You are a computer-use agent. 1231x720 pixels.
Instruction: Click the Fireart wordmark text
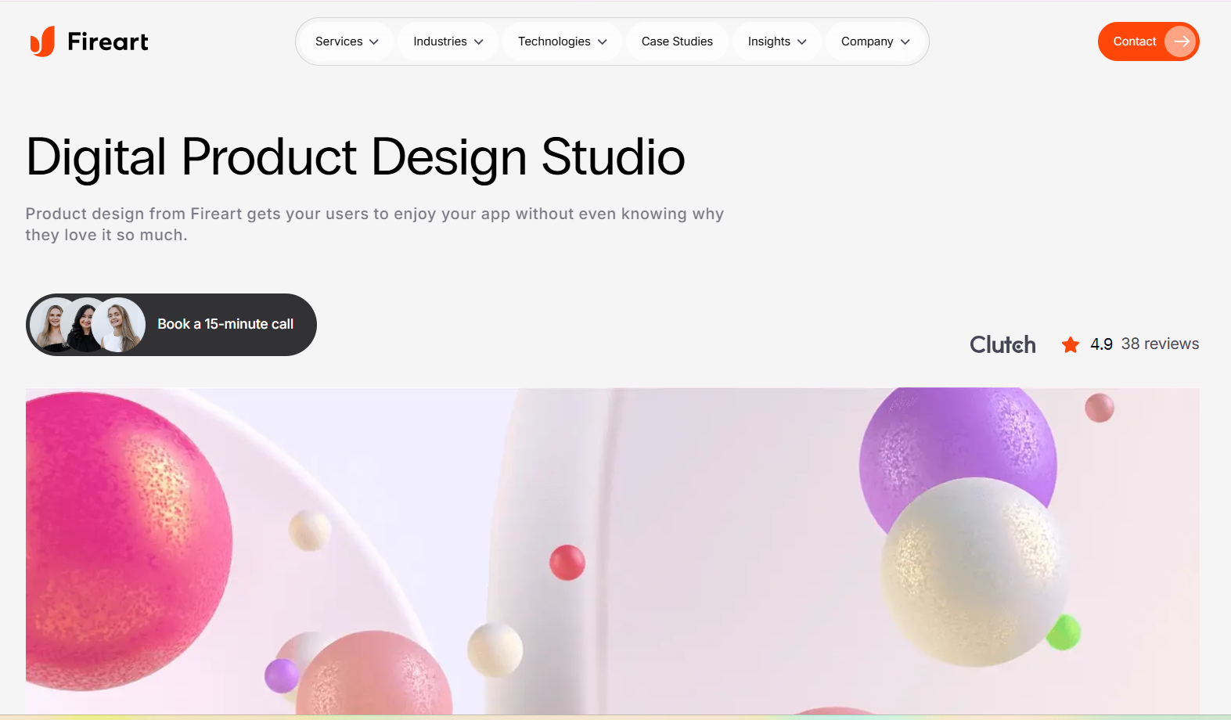108,41
